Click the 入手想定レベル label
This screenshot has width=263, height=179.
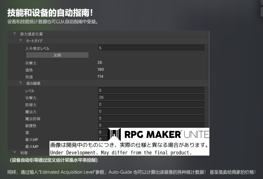(37, 48)
